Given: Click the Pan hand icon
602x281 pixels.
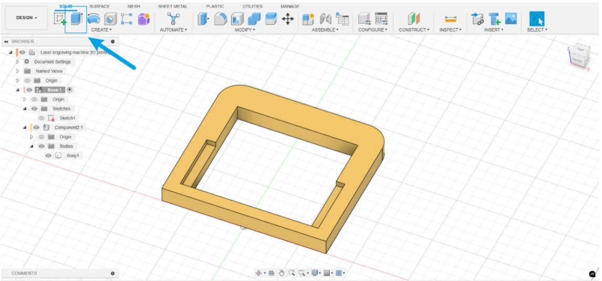Looking at the screenshot, I should (x=282, y=273).
